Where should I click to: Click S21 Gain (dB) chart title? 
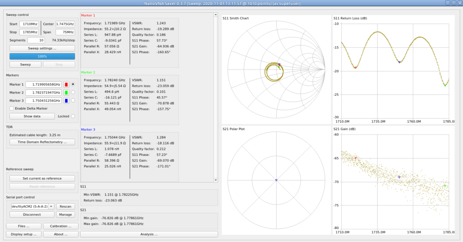344,129
